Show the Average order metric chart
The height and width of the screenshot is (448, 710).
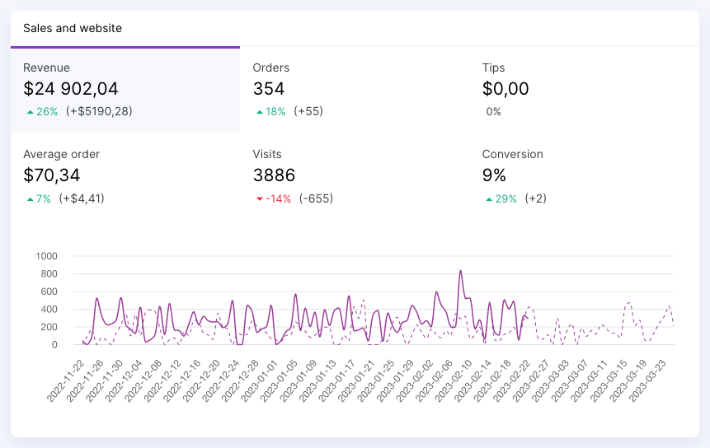[125, 175]
